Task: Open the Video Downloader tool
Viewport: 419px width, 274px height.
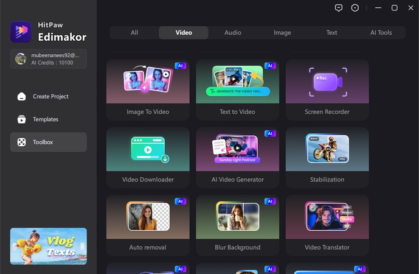Action: point(148,156)
